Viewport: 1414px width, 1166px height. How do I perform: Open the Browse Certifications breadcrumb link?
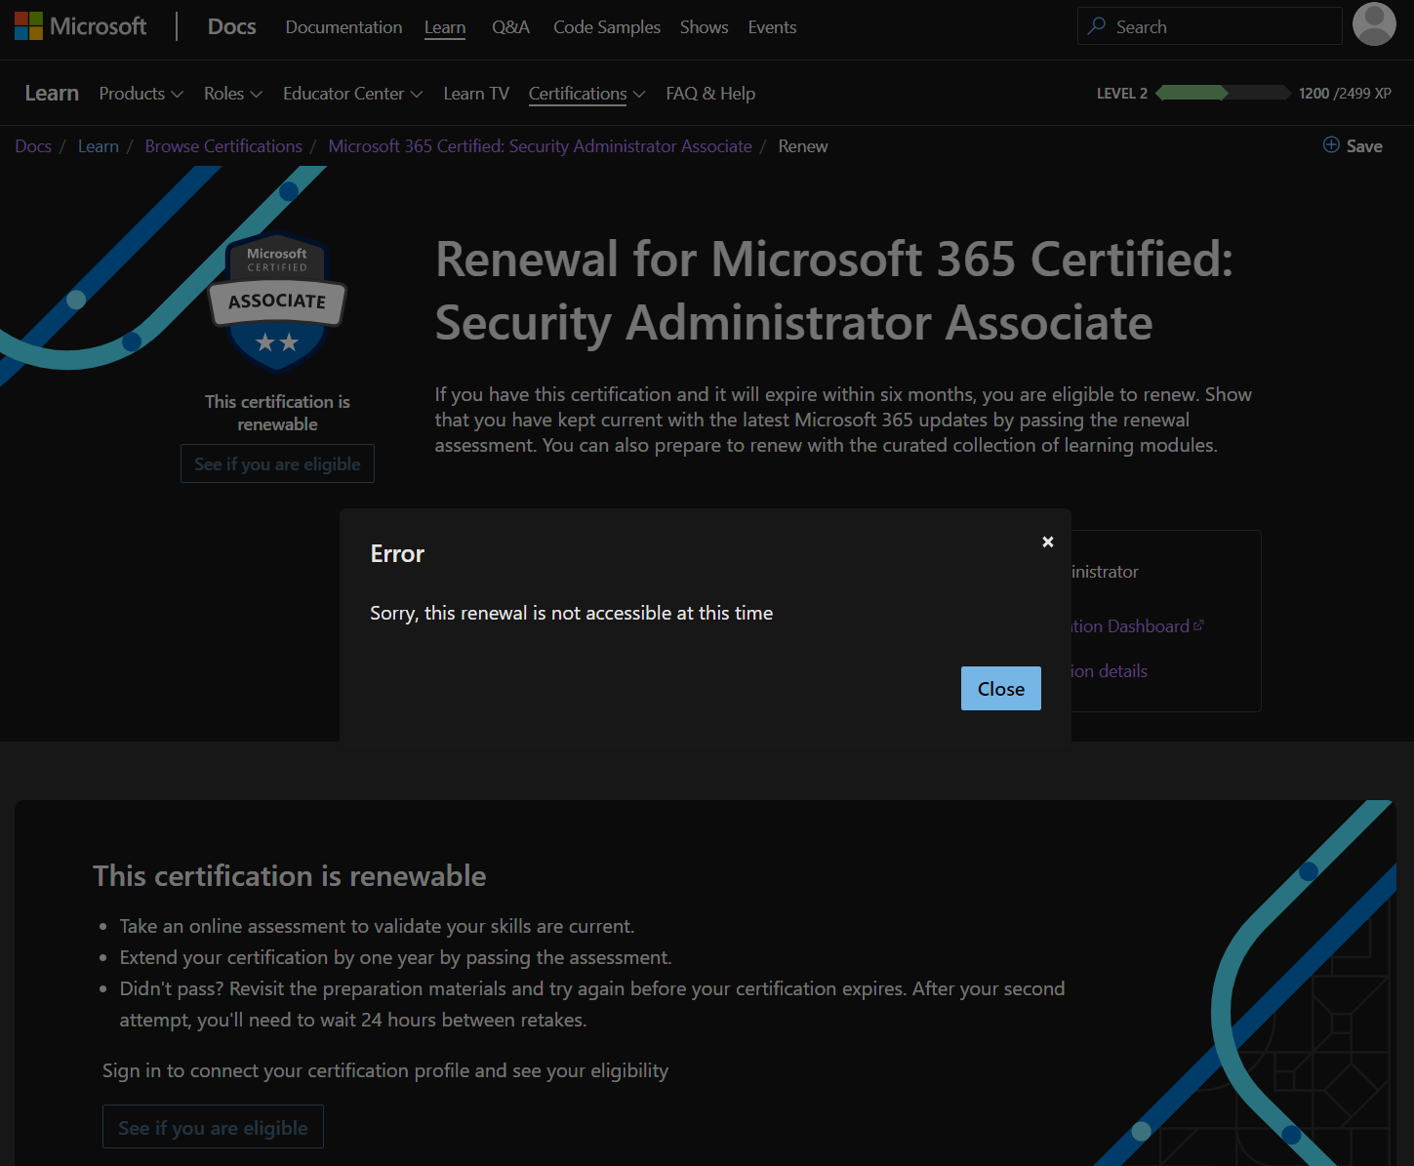pos(222,145)
